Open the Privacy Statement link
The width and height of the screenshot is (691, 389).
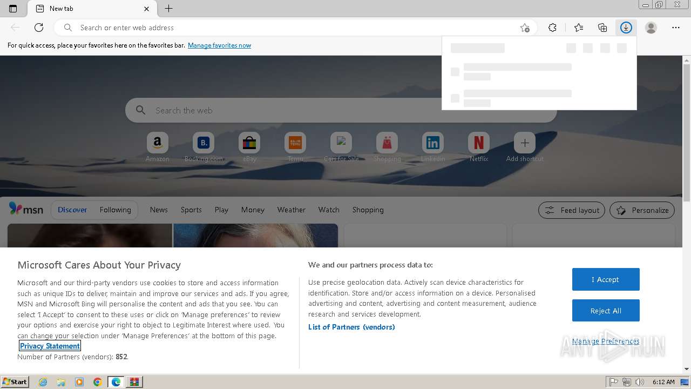click(50, 346)
